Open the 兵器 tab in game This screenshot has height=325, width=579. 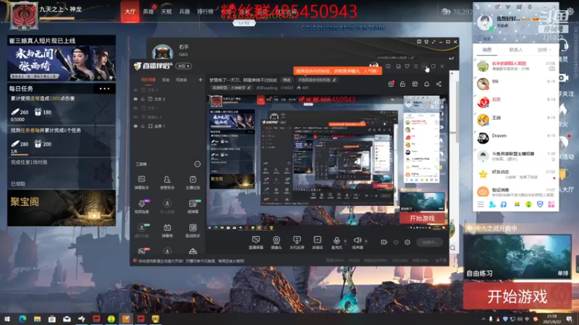tap(185, 12)
